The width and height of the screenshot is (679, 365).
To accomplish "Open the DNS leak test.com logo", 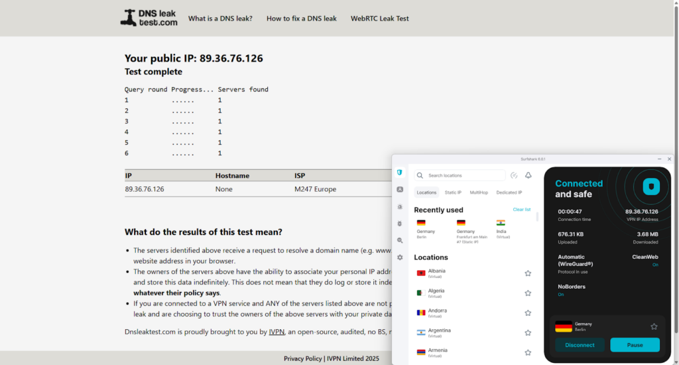I will point(149,18).
